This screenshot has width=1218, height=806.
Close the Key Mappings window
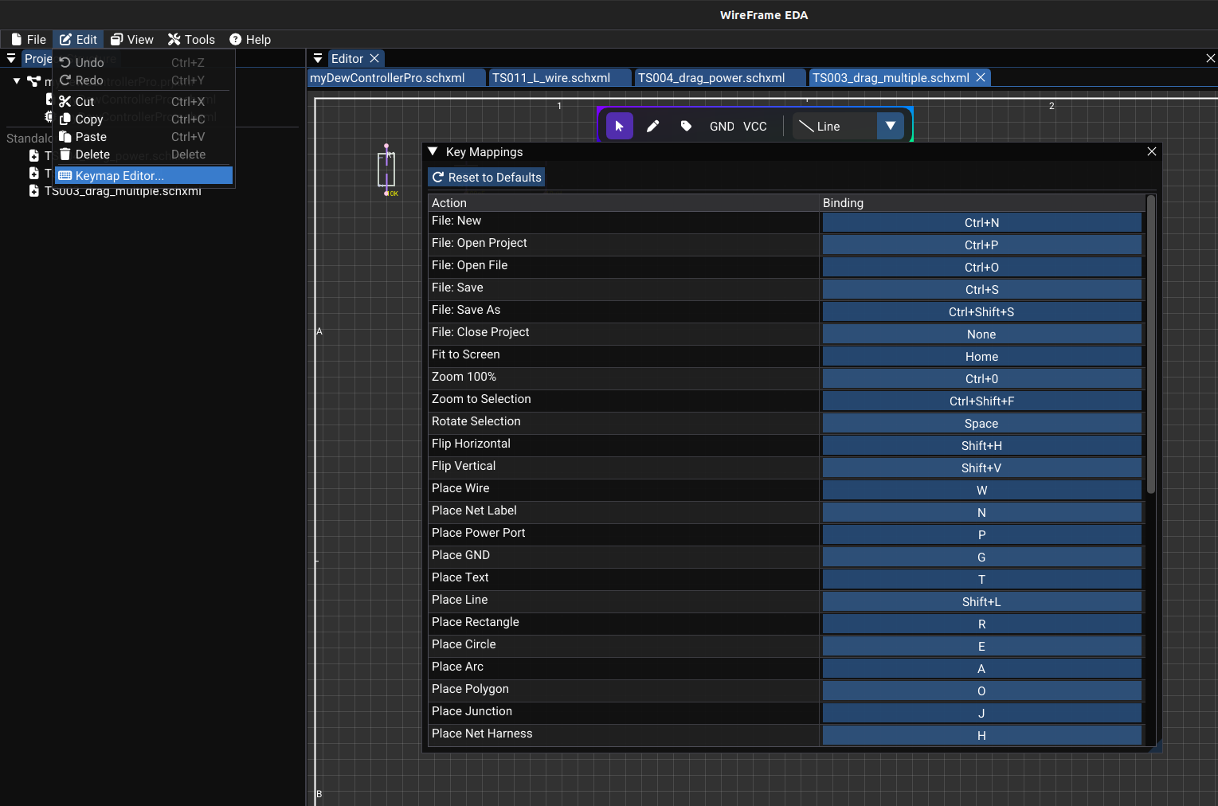(x=1152, y=151)
